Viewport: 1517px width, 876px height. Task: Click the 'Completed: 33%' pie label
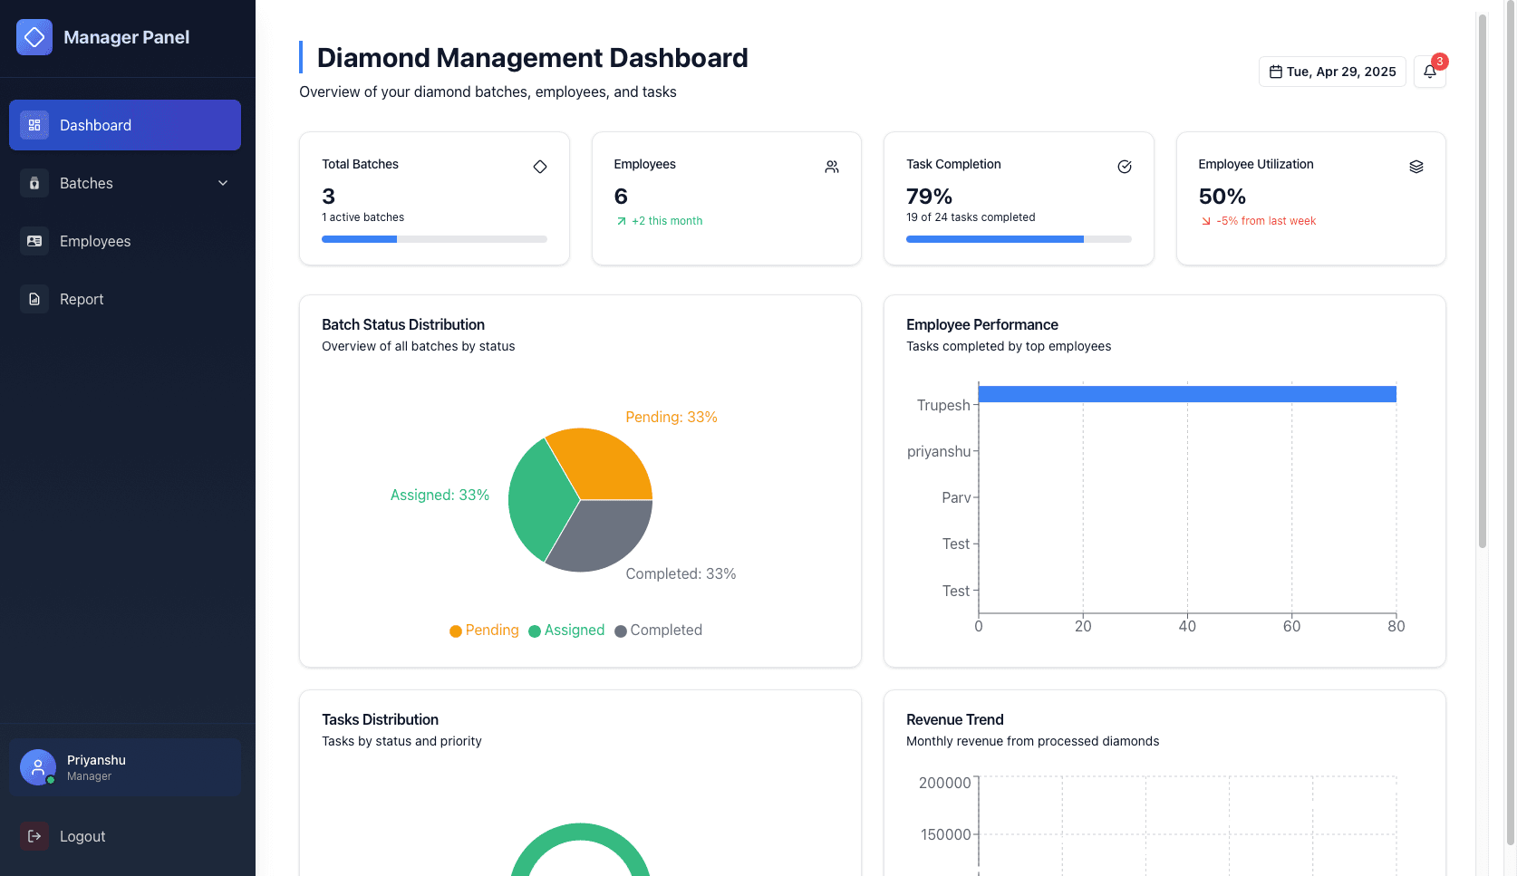tap(681, 573)
